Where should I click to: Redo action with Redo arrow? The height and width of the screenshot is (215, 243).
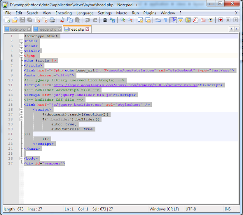(95, 20)
